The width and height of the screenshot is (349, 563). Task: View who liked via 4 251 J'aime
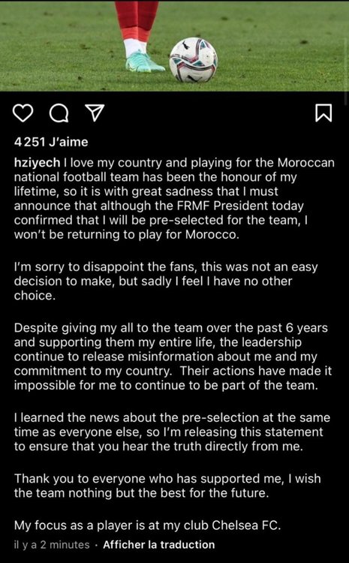click(x=50, y=142)
